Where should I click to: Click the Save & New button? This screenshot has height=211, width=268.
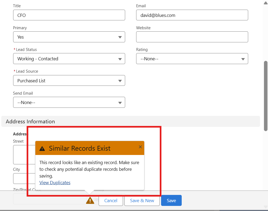[142, 201]
